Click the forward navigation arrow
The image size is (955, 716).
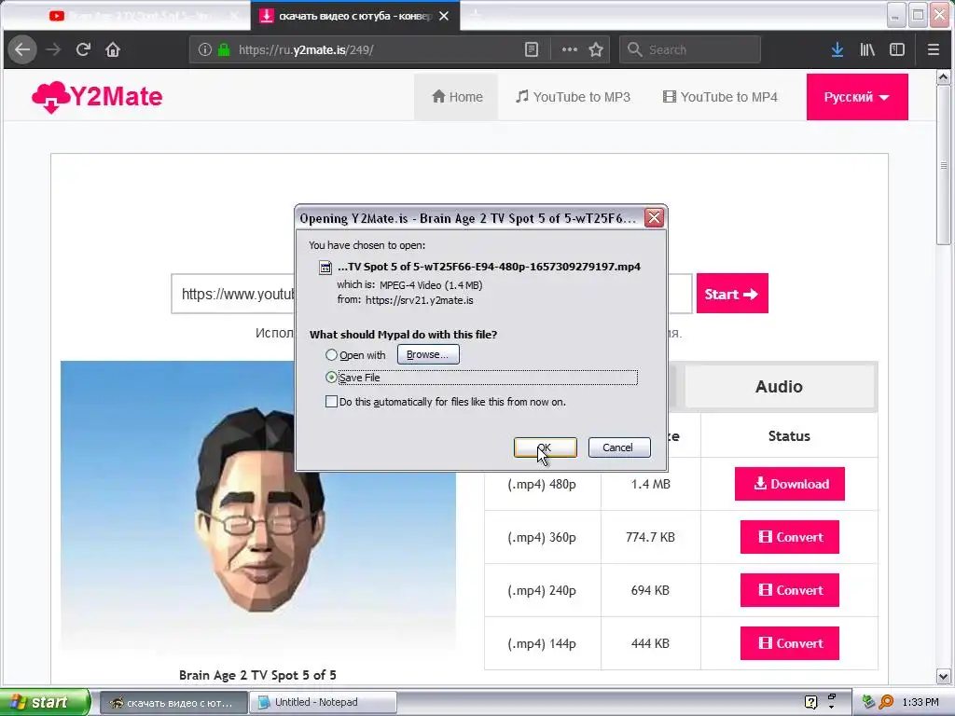(x=53, y=50)
